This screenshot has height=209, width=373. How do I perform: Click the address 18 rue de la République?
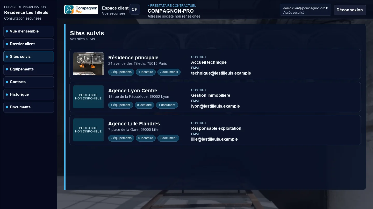pyautogui.click(x=139, y=97)
